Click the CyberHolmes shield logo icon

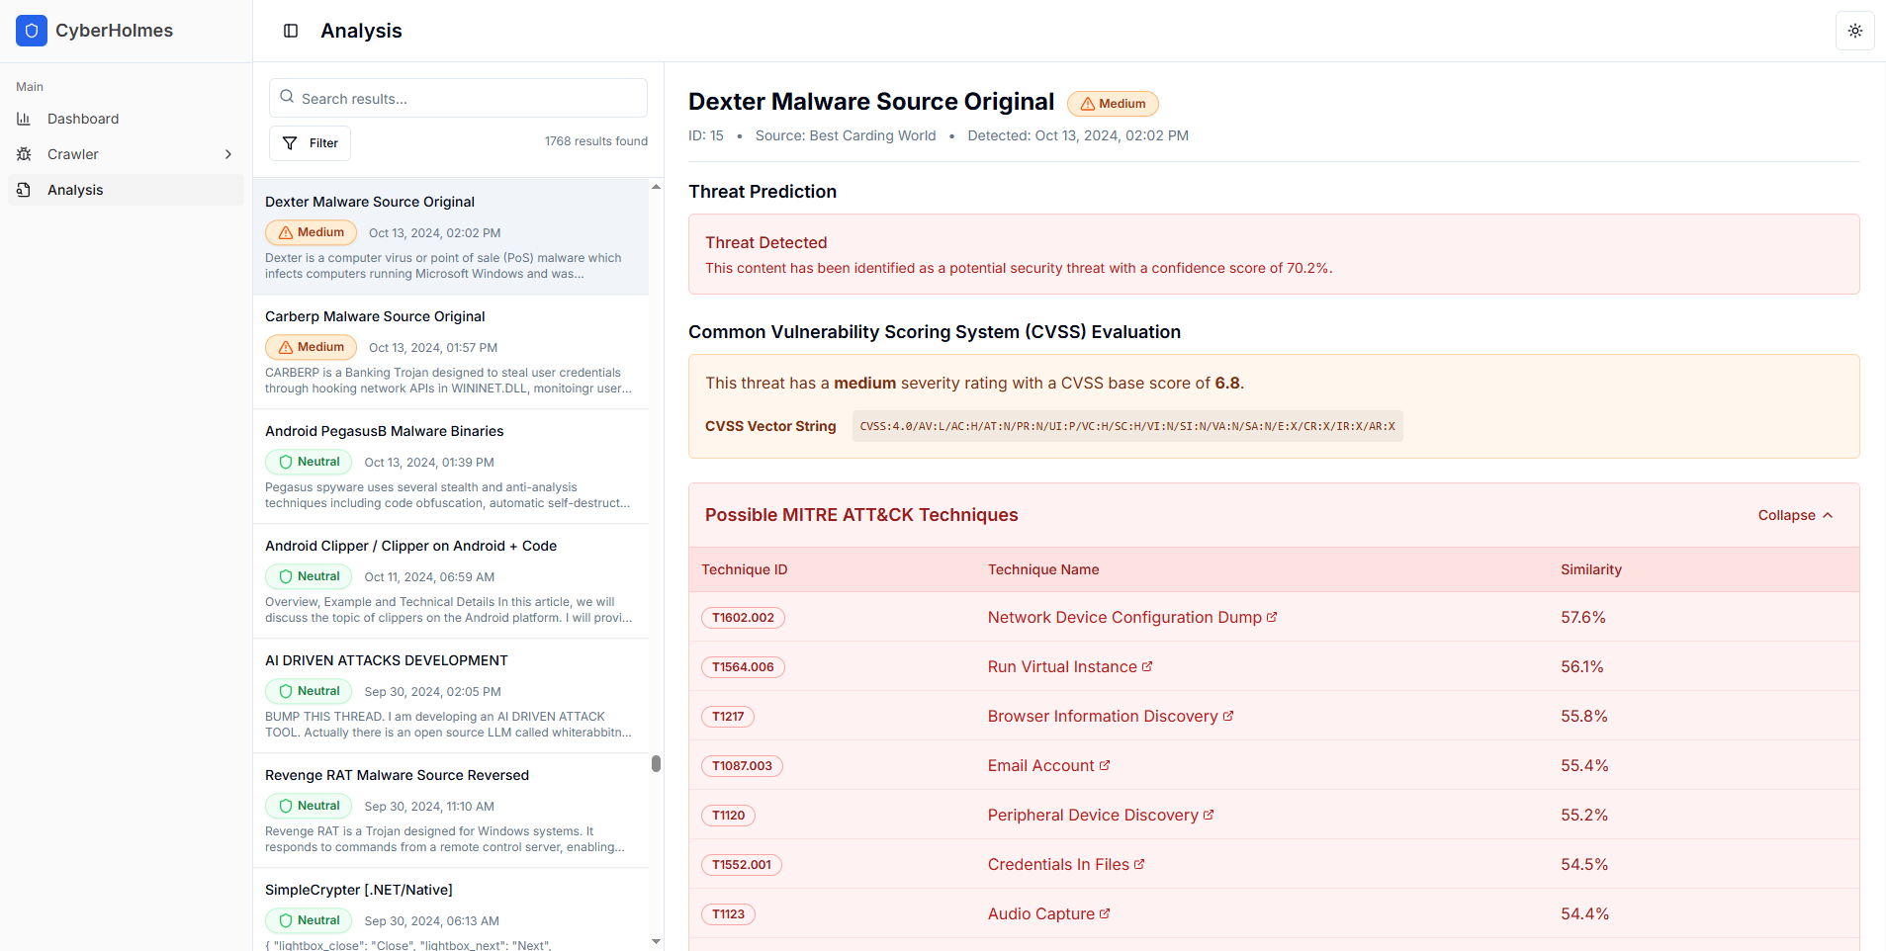pos(32,31)
